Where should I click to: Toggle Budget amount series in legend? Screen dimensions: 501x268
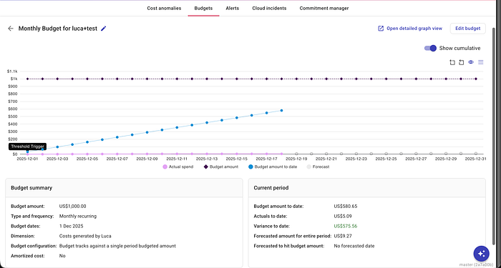coord(220,167)
